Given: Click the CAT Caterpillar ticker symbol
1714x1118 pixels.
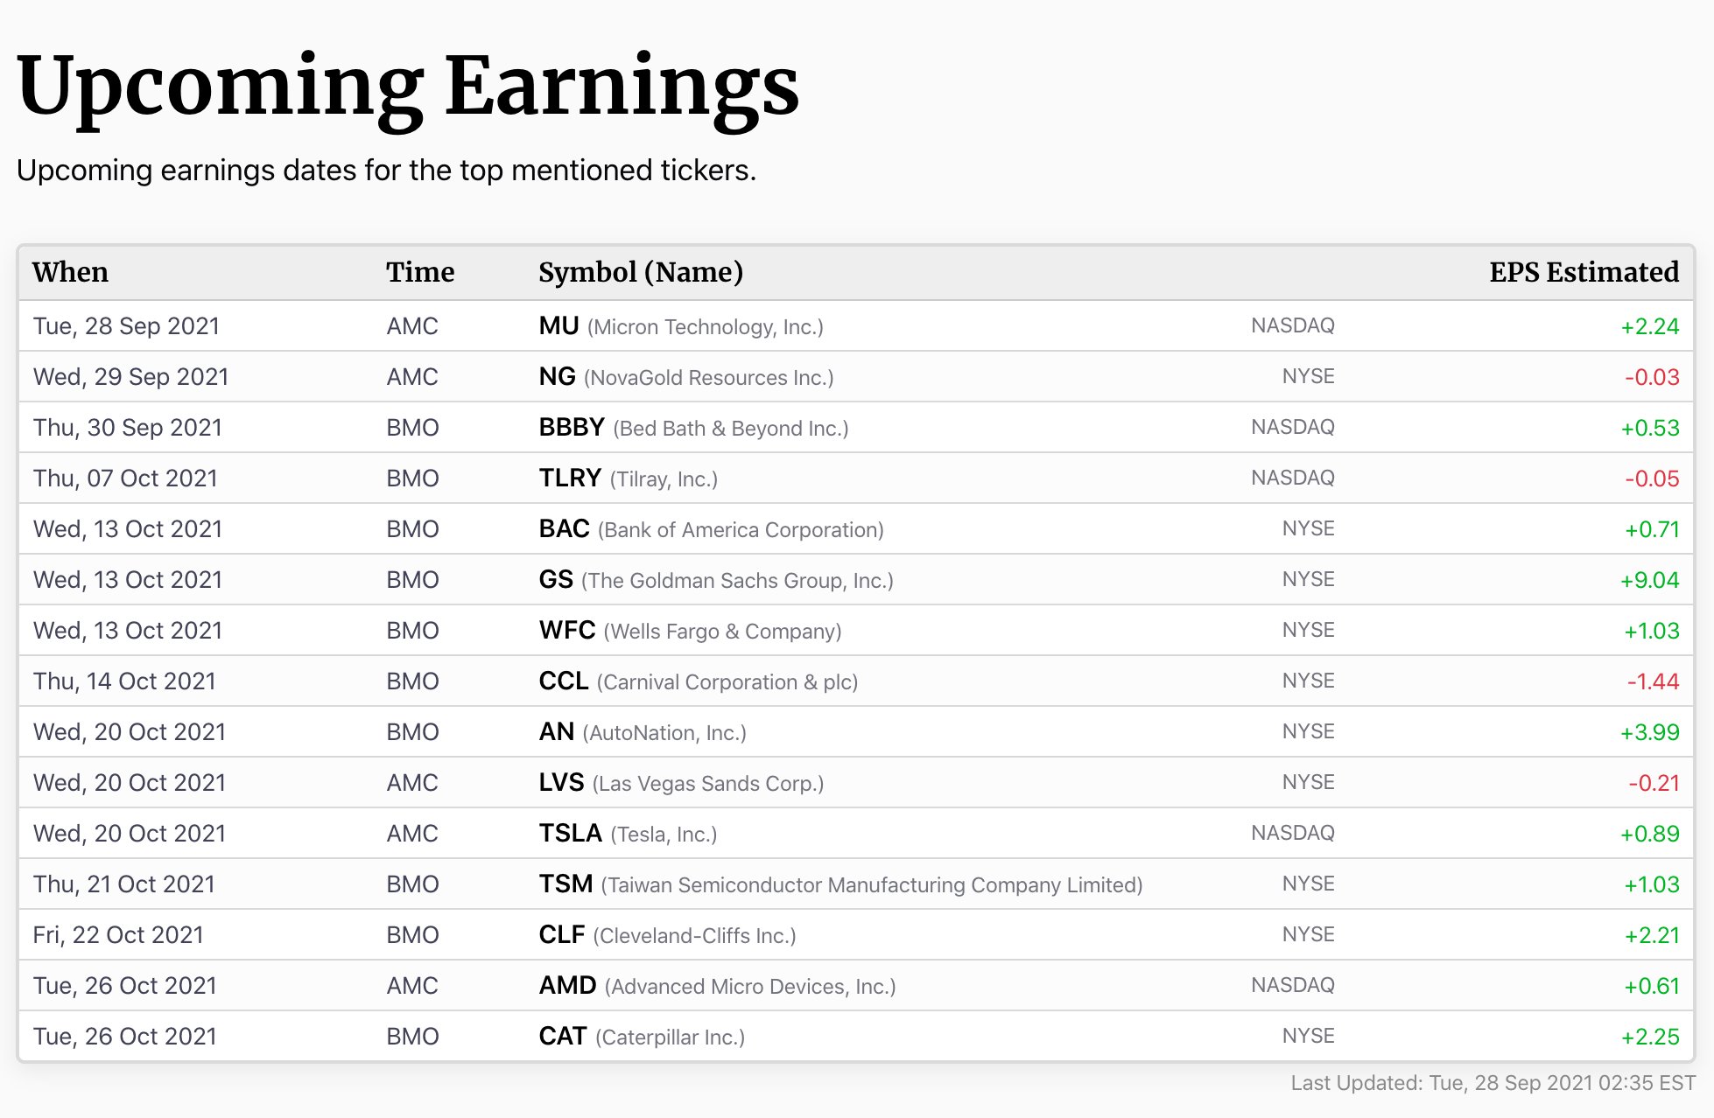Looking at the screenshot, I should click(x=562, y=1037).
